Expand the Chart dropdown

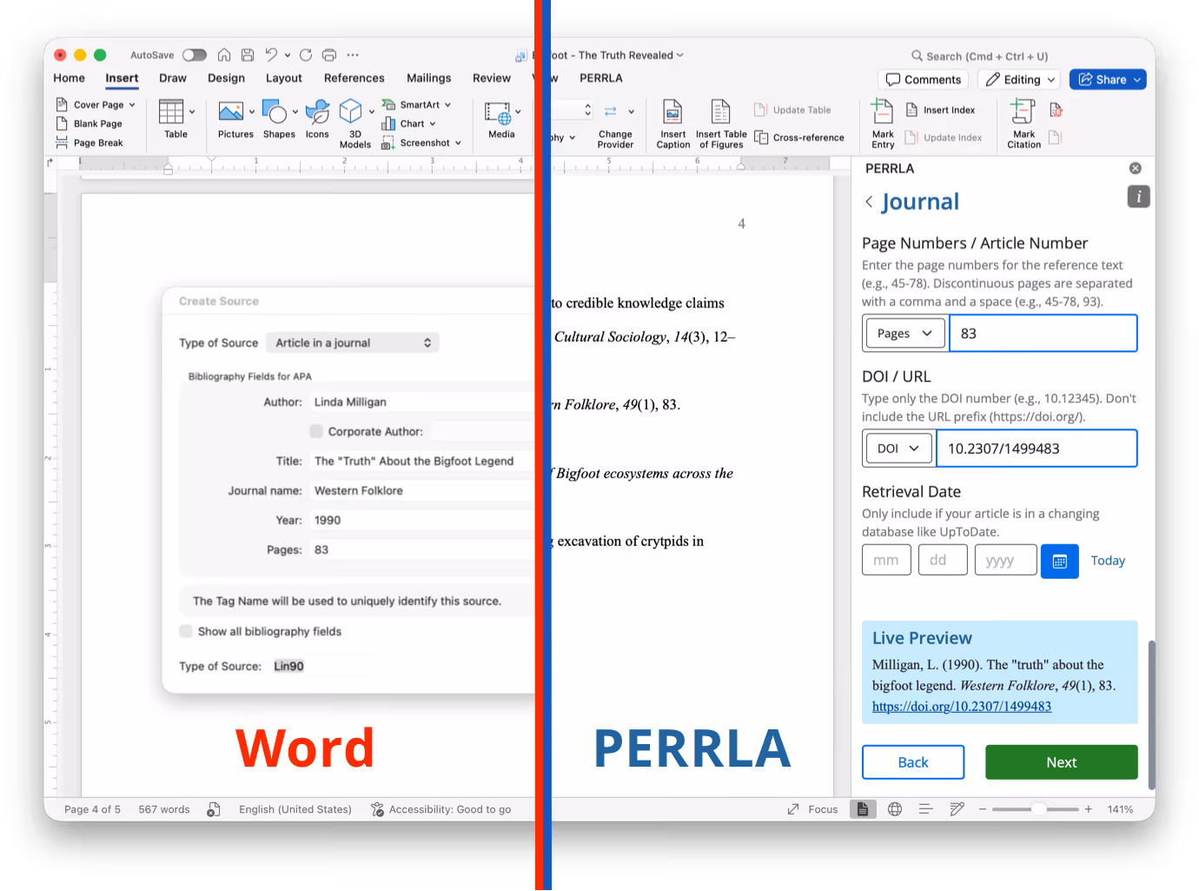[432, 124]
